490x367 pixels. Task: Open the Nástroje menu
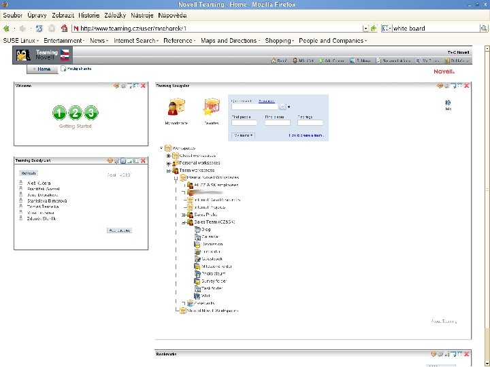(x=142, y=15)
